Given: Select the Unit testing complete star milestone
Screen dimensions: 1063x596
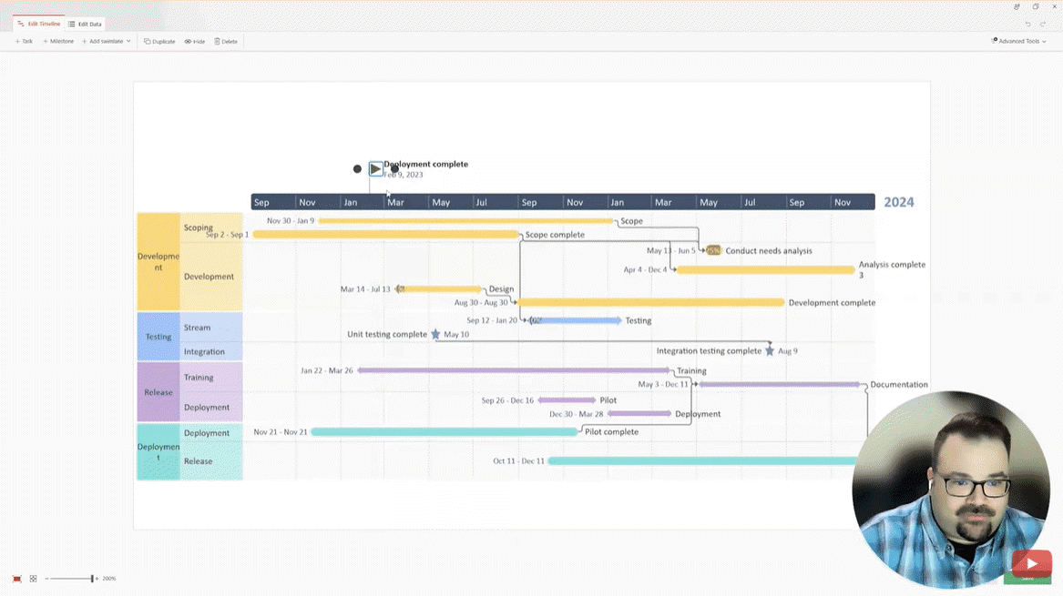Looking at the screenshot, I should 436,334.
